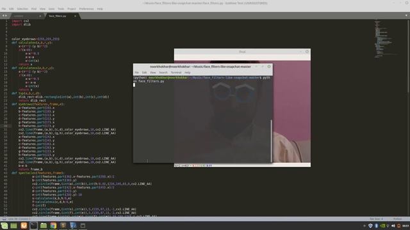Change the Tab Size setting in the status bar

[376, 219]
